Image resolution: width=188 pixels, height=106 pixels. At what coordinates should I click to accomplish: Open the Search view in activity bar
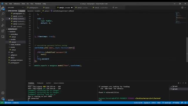(x=3, y=14)
